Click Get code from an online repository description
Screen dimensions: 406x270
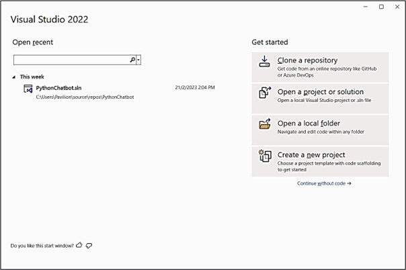click(x=327, y=72)
